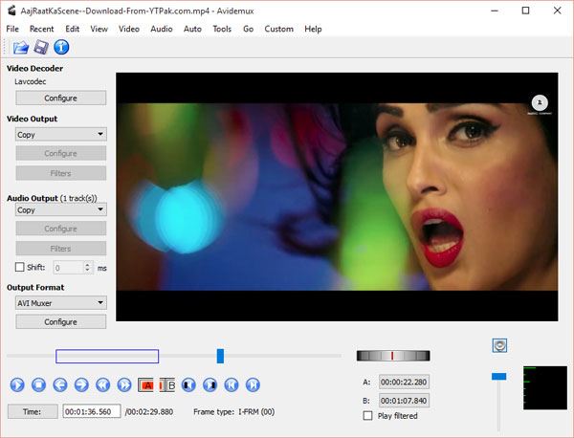Click total duration text 00:02:29.880
This screenshot has width=574, height=438.
(x=149, y=412)
